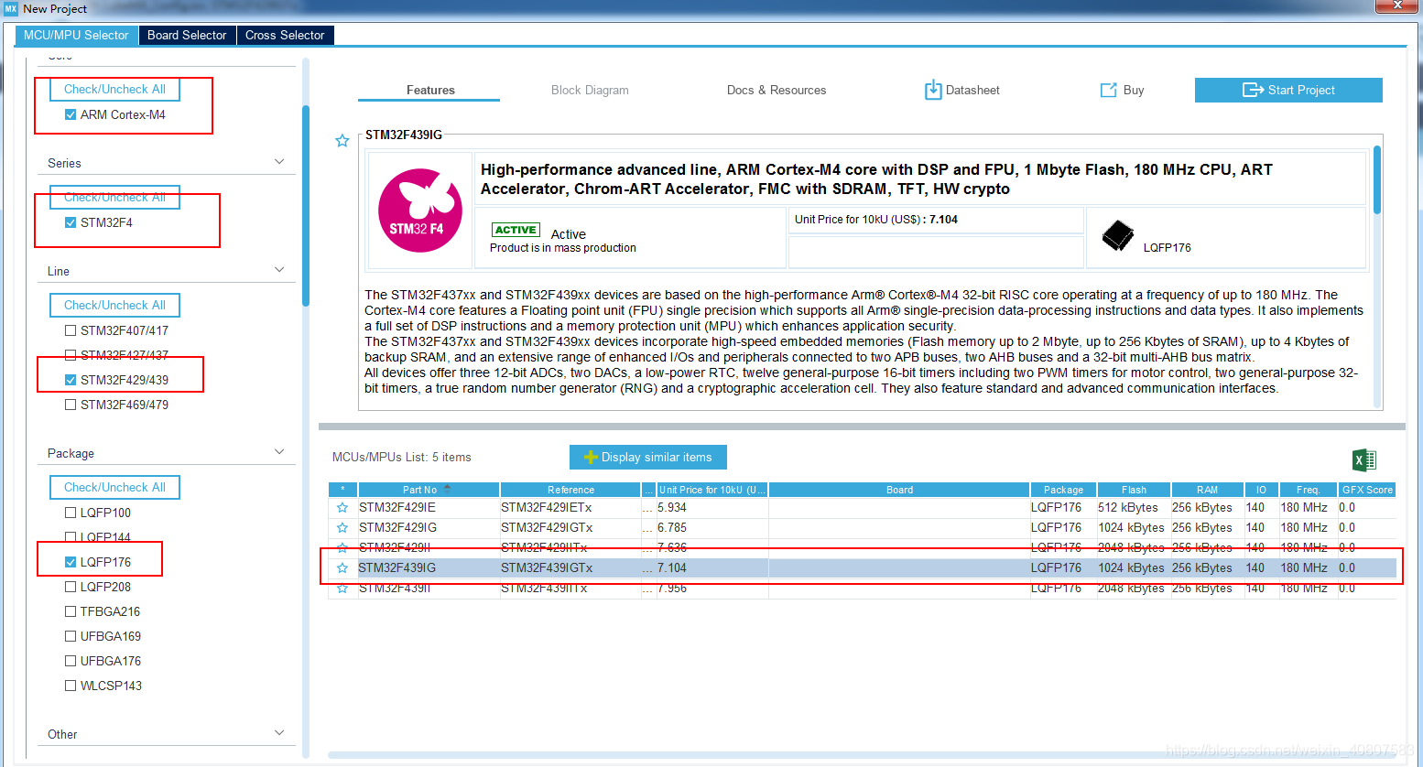Check the UFBGA169 package
The image size is (1423, 767).
pos(71,636)
